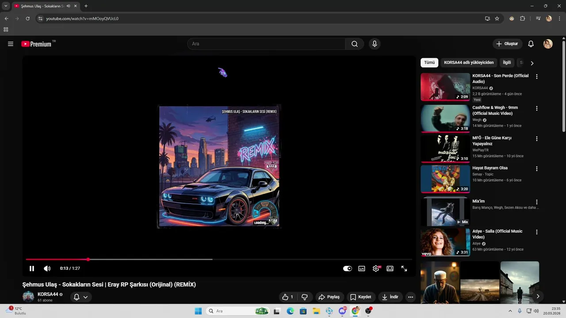Open the KORSA44 channel name link
Image resolution: width=566 pixels, height=318 pixels.
point(48,294)
